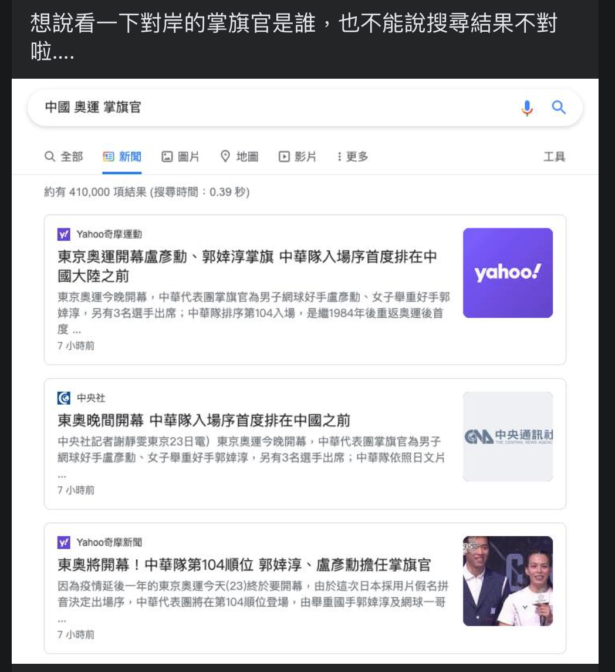Screen dimensions: 615x672
Task: Click the 7 小時前 timestamp under Yahoo奇摩新聞 result
Action: click(x=76, y=635)
